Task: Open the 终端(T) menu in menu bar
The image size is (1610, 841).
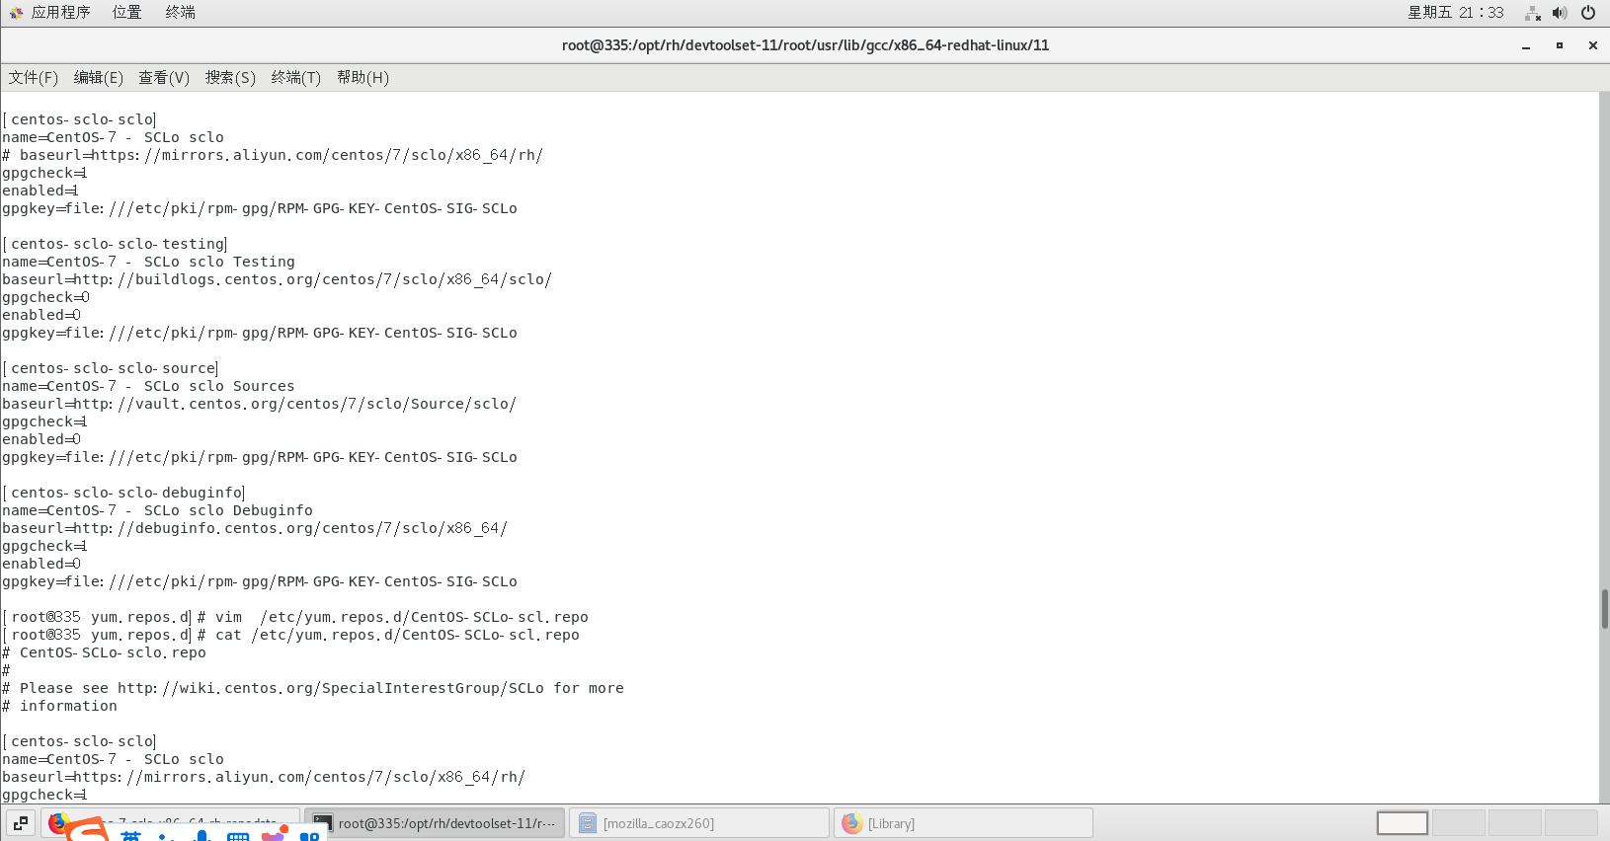Action: 296,78
